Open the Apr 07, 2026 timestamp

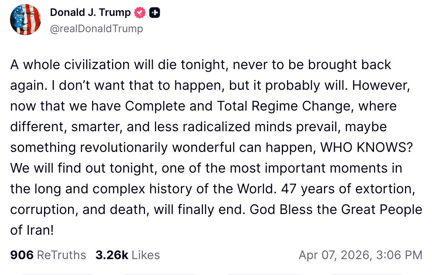click(x=335, y=255)
